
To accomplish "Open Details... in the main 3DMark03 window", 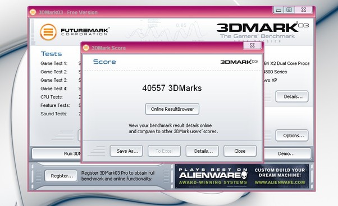I will coord(292,96).
